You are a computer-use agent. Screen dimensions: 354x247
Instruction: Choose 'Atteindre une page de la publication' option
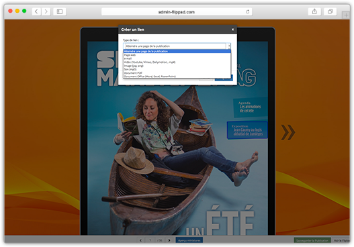click(x=177, y=51)
